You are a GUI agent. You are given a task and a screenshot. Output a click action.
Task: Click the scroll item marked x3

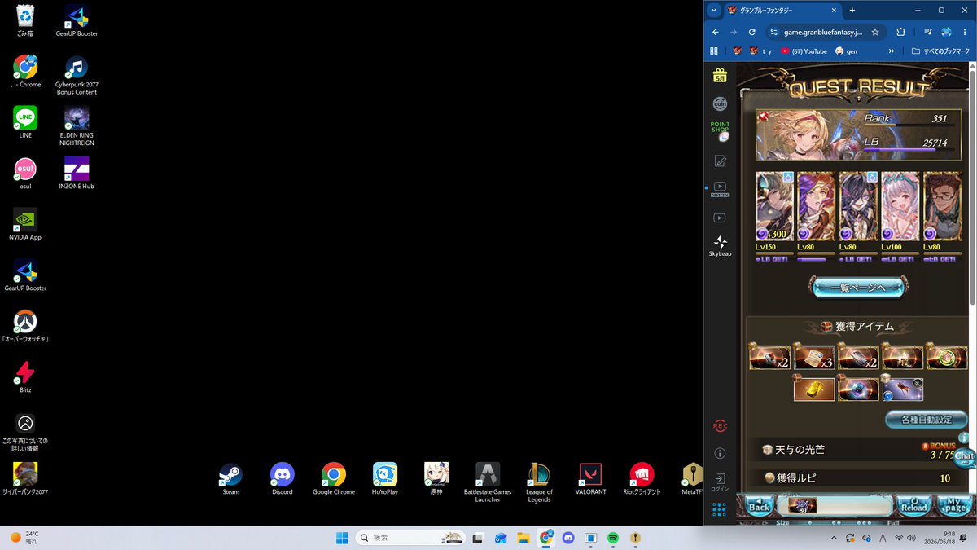814,358
